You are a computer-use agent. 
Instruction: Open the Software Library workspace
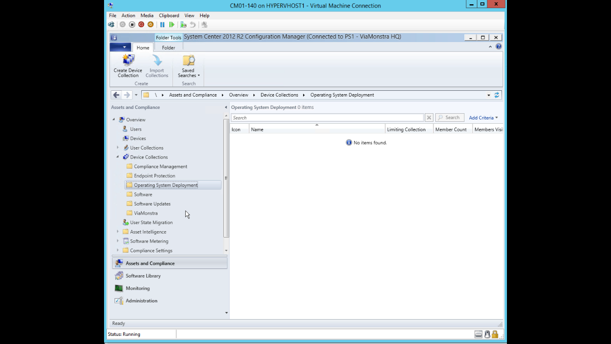coord(143,276)
